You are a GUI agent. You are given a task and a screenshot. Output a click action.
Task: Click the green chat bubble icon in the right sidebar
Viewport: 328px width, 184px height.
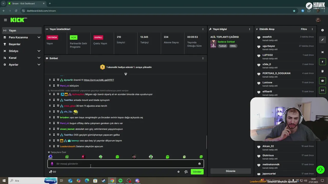click(322, 81)
